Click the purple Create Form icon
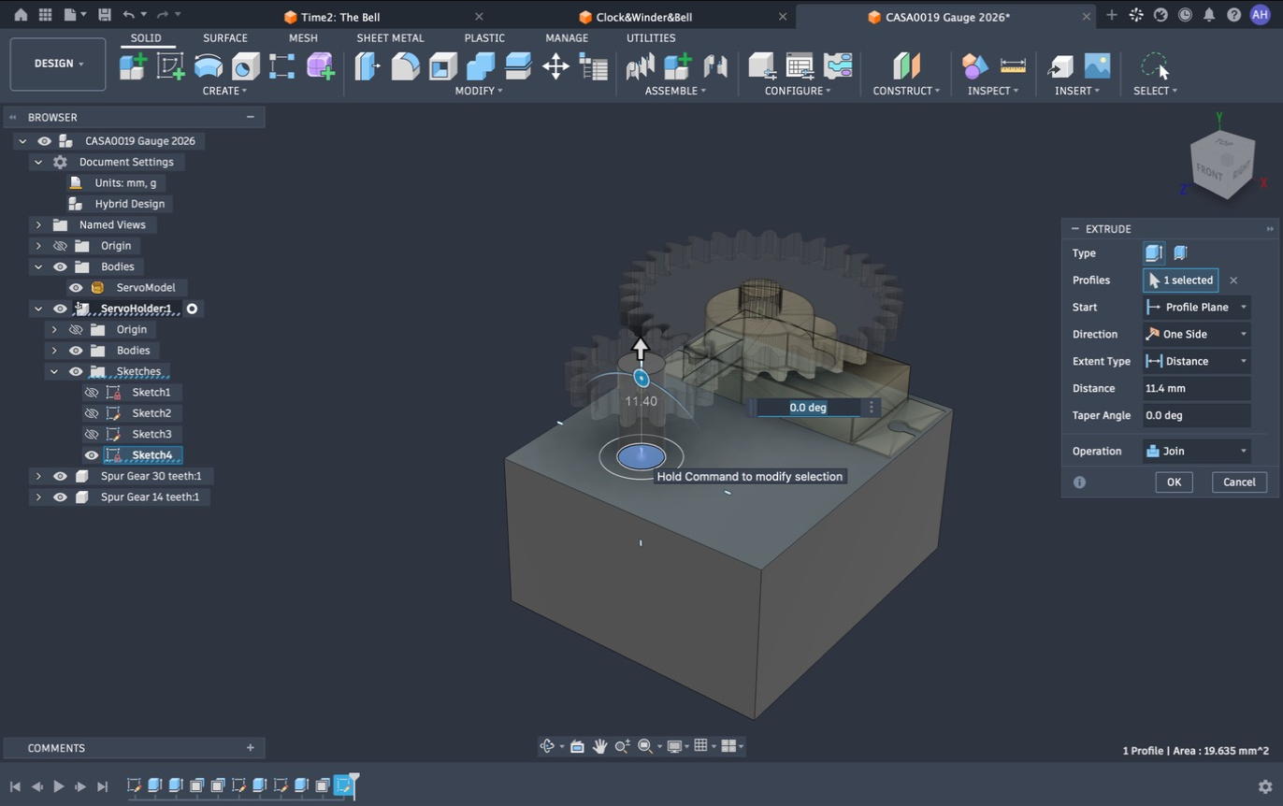The width and height of the screenshot is (1283, 806). point(320,66)
